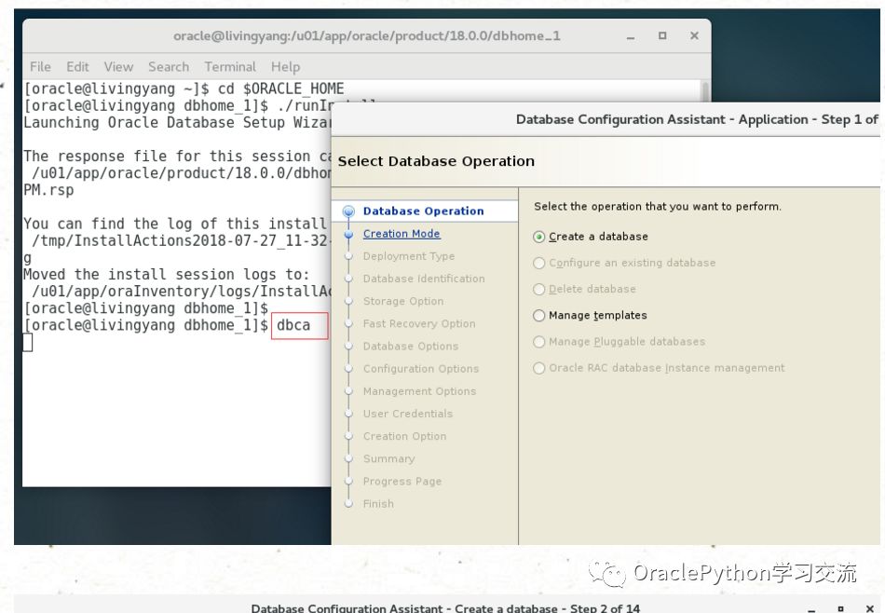
Task: Click the Database Operation step marker icon
Action: click(x=348, y=211)
